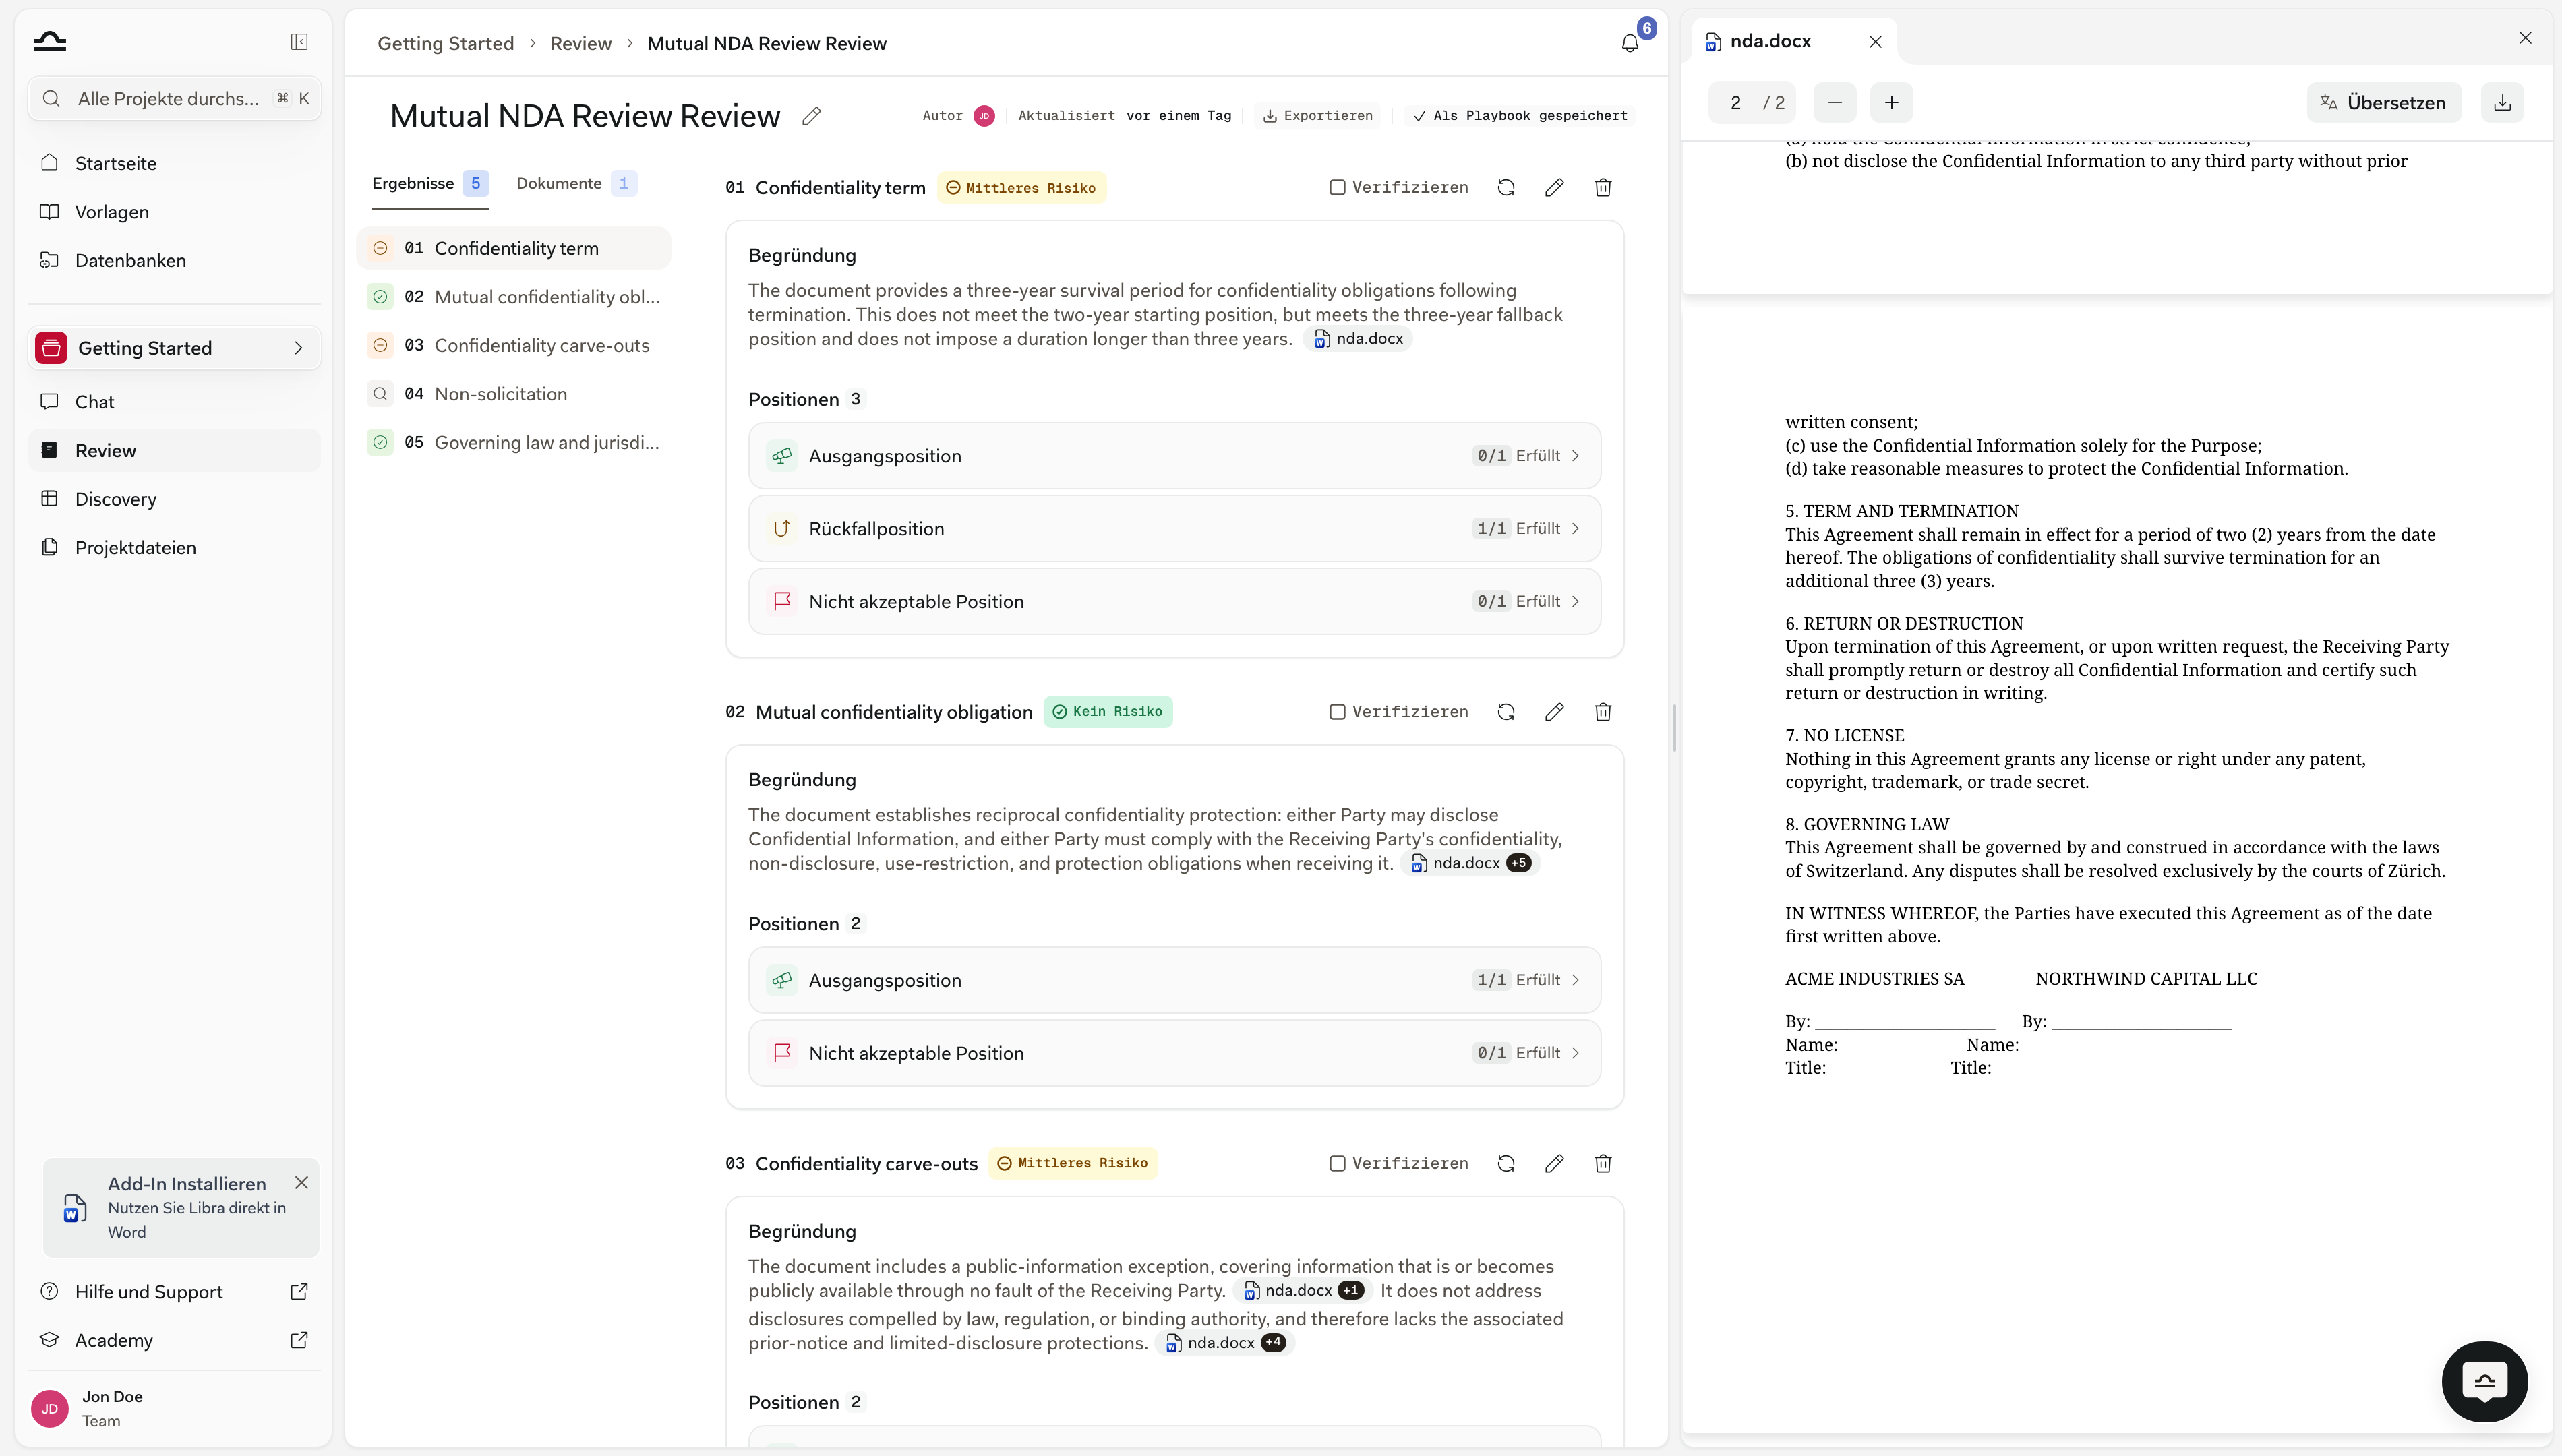Select result 04 Non-solicitation in list

pyautogui.click(x=514, y=394)
